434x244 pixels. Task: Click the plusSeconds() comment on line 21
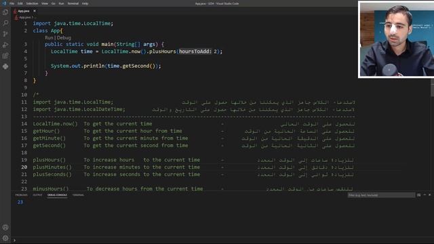[x=52, y=174]
